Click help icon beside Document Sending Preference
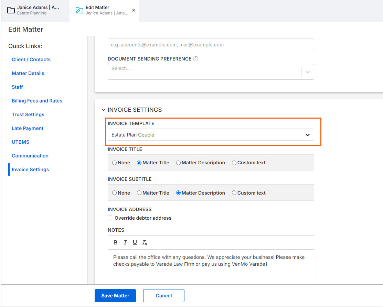 coord(195,59)
